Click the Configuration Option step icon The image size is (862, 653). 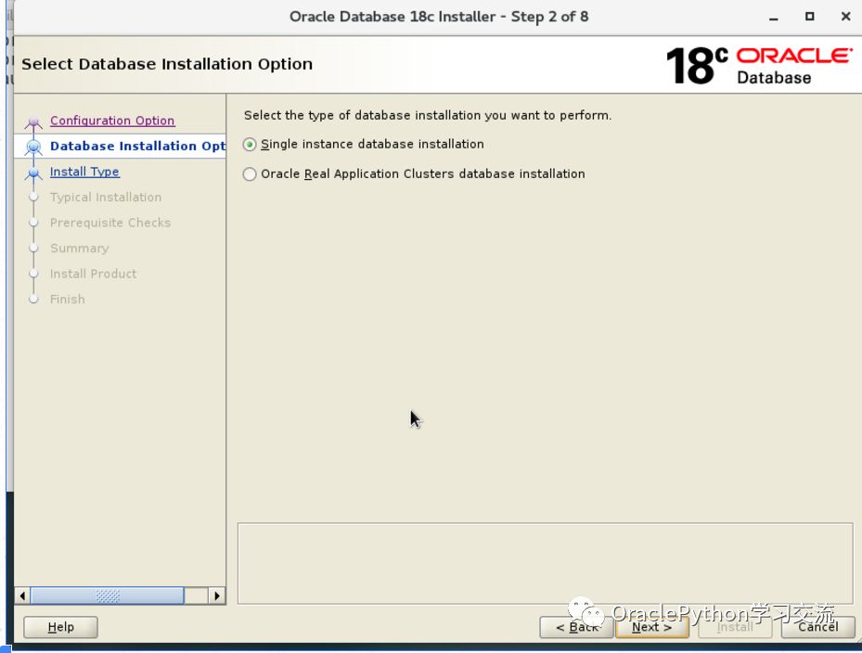click(33, 122)
